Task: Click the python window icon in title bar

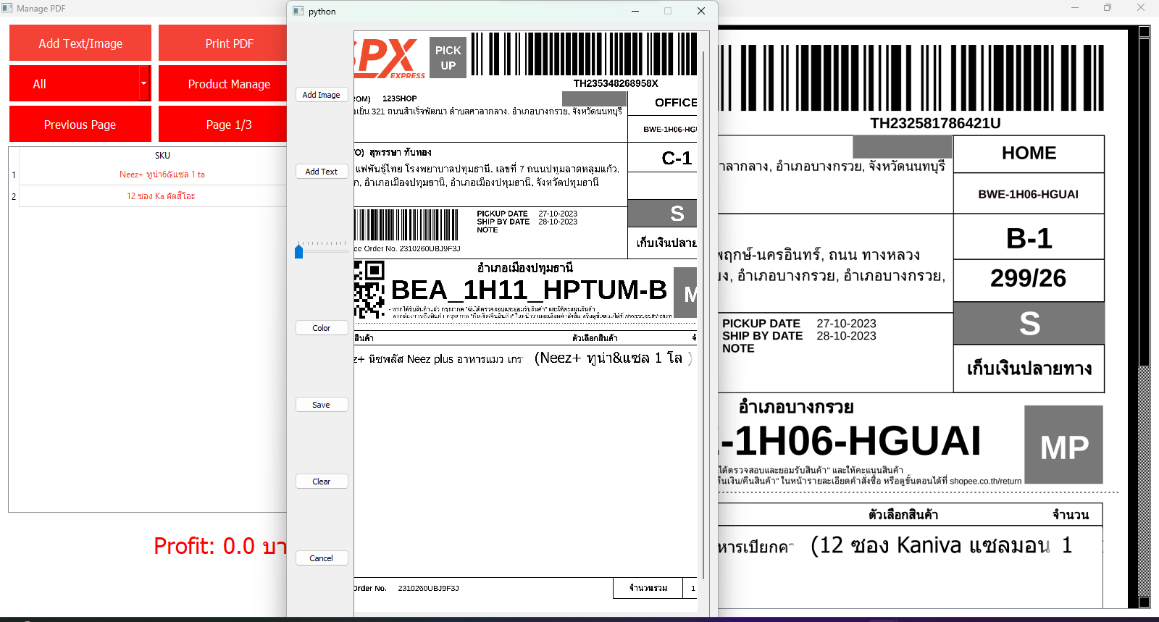Action: pos(298,11)
